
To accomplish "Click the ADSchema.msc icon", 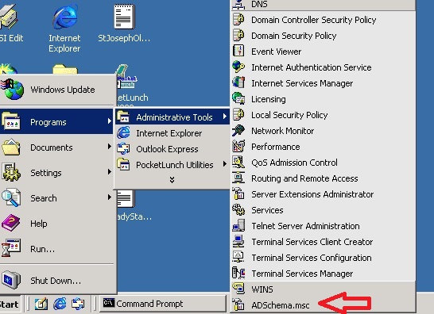I will 238,305.
